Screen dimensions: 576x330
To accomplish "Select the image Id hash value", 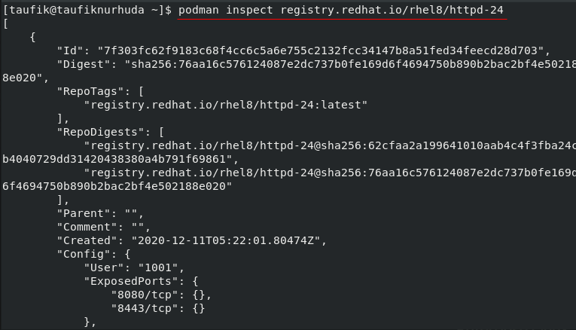I will click(320, 50).
